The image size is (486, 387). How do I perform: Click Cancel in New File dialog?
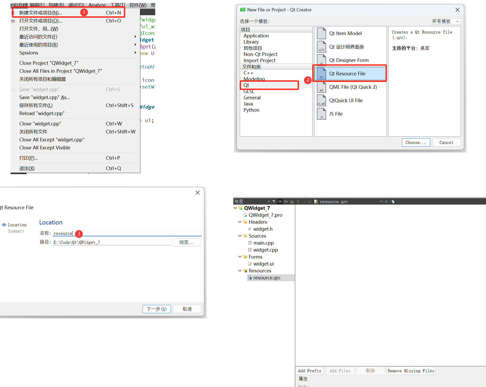coord(446,142)
